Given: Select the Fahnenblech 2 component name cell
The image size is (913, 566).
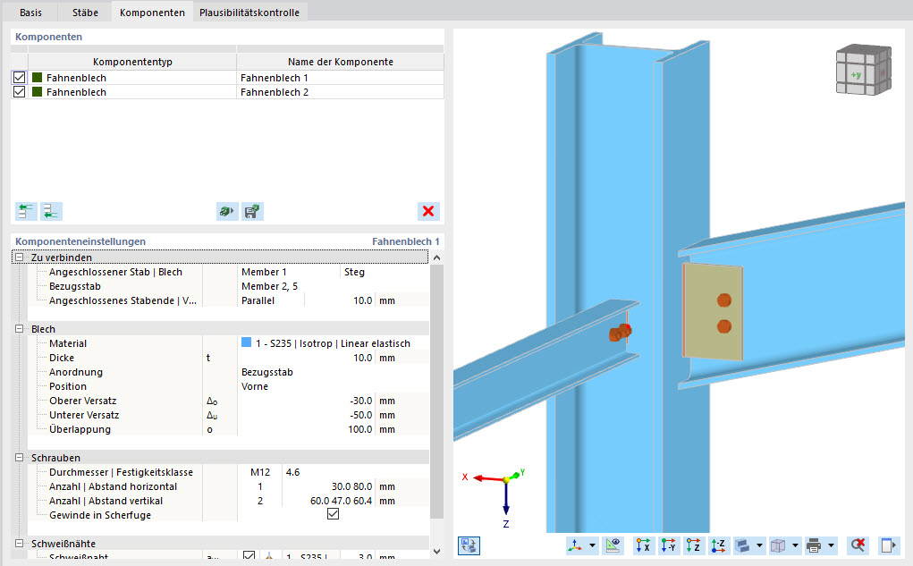Looking at the screenshot, I should click(x=340, y=92).
